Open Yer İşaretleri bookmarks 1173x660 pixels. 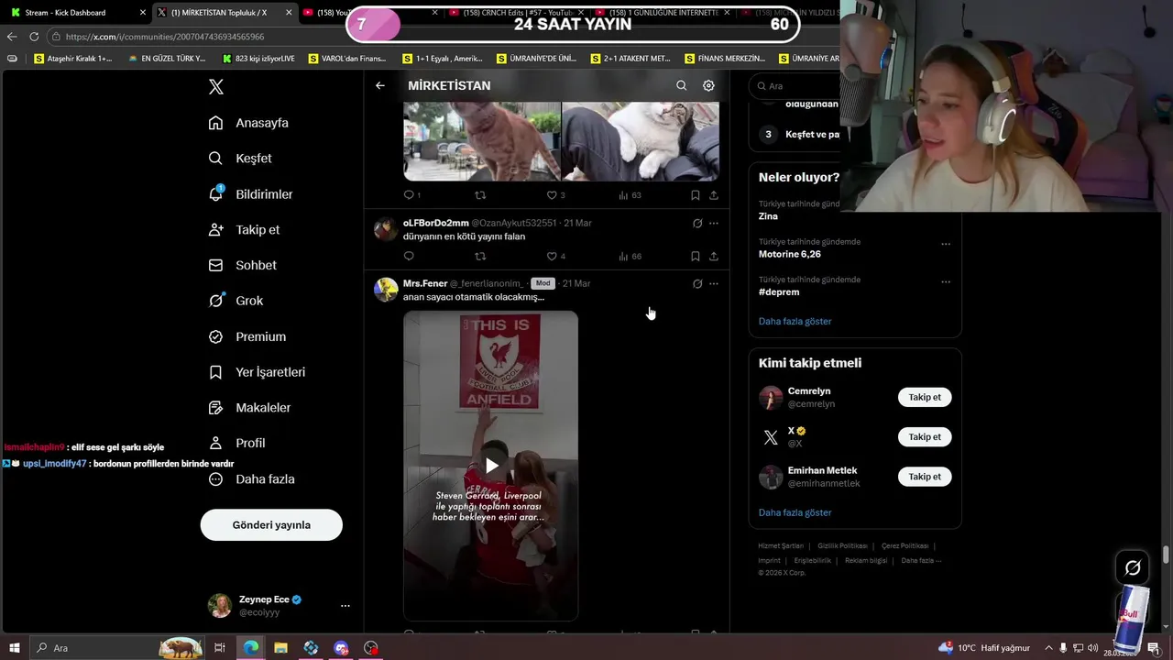[x=257, y=372]
